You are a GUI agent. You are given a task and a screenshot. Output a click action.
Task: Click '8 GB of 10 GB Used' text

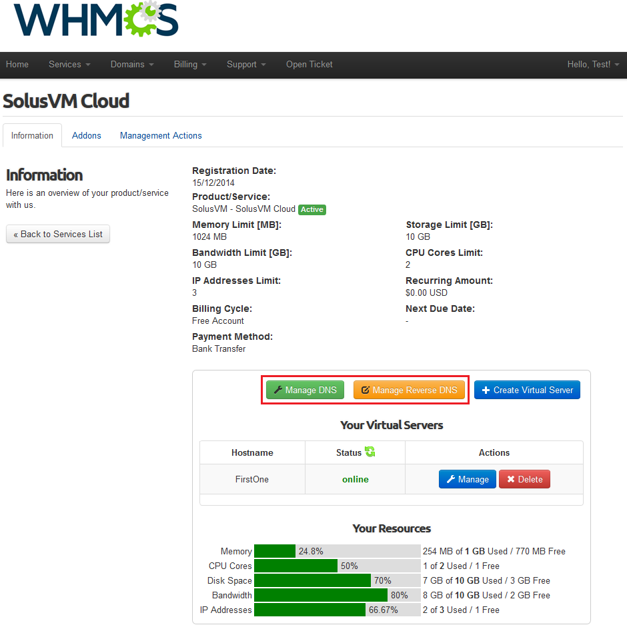[462, 596]
